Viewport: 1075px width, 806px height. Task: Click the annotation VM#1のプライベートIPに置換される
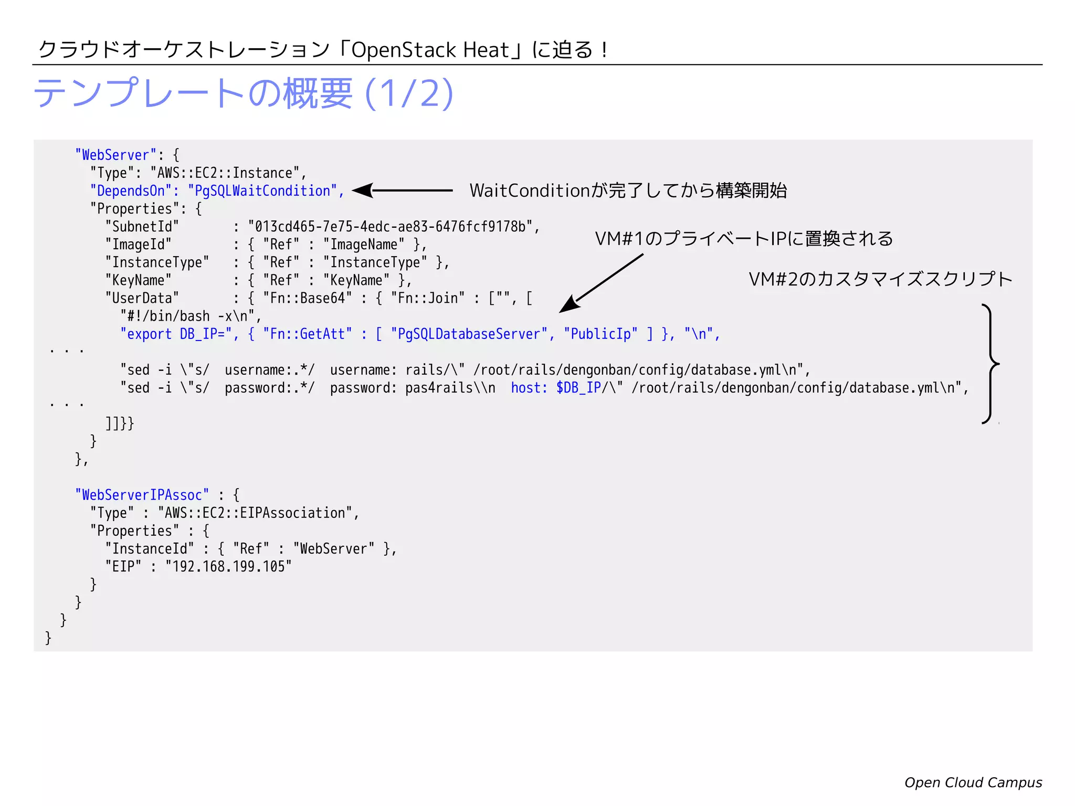point(744,238)
